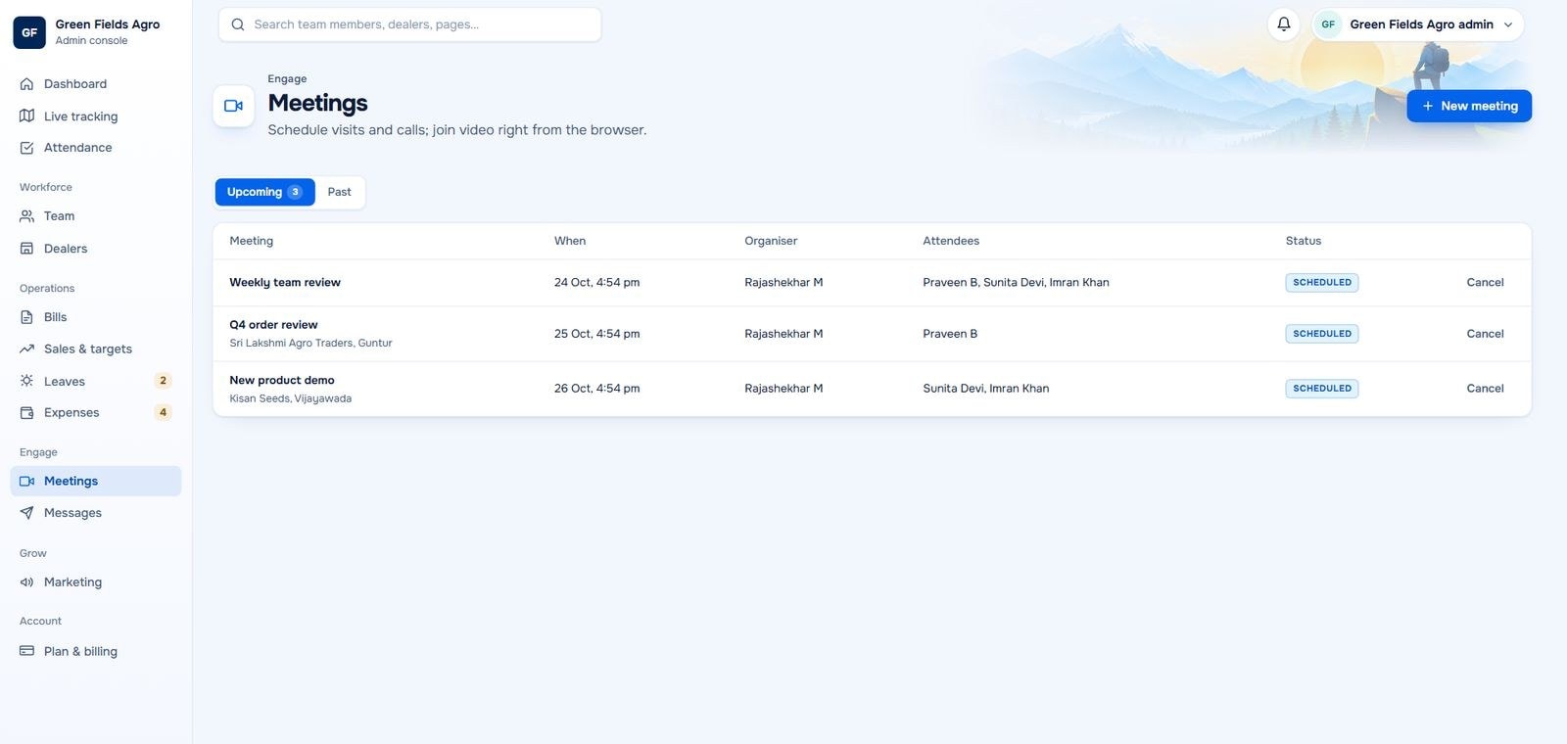Image resolution: width=1567 pixels, height=744 pixels.
Task: Focus the search team members field
Action: coord(409,24)
